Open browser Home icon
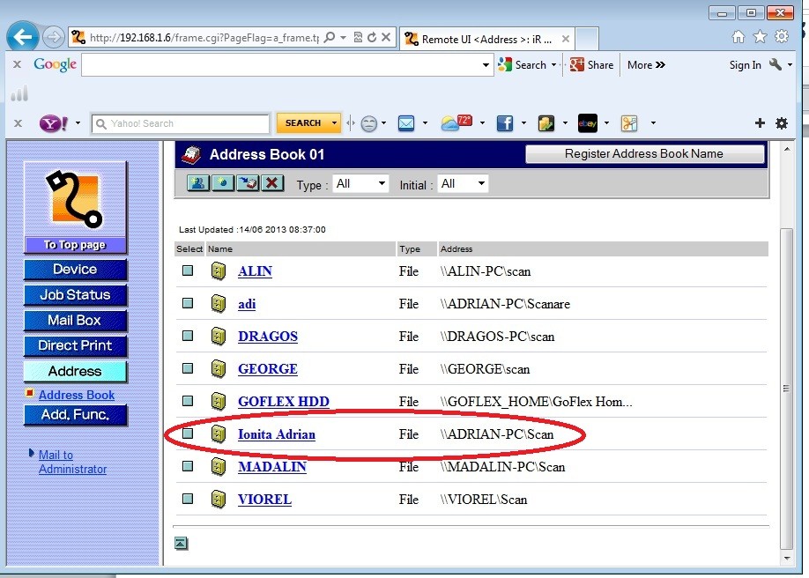Screen dimensions: 809x578 click(x=738, y=37)
